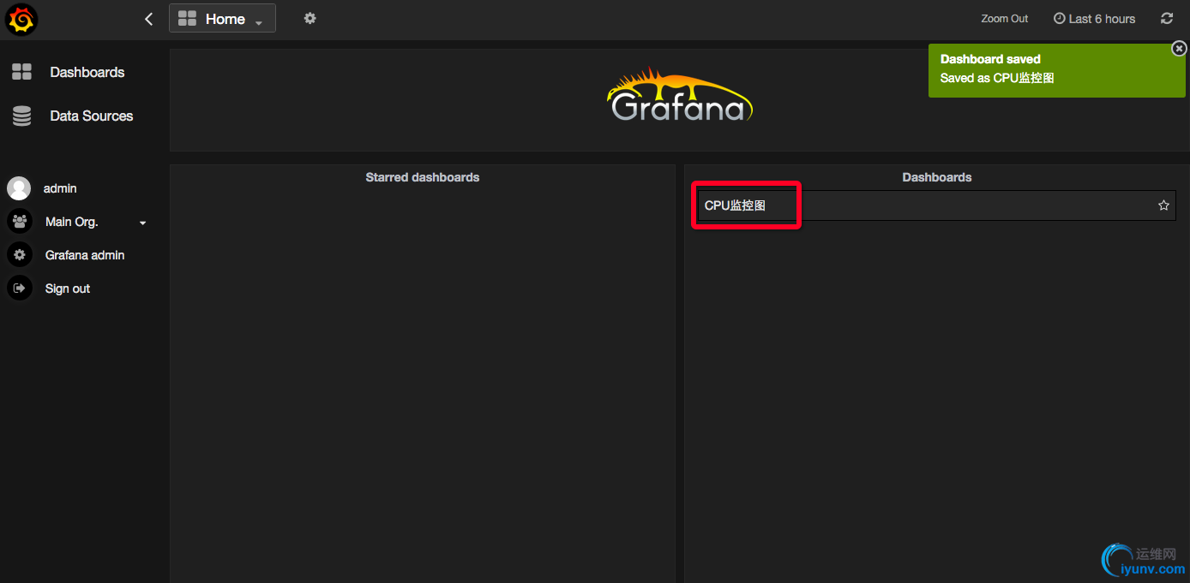The image size is (1190, 583).
Task: Click the Data Sources database icon
Action: 21,116
